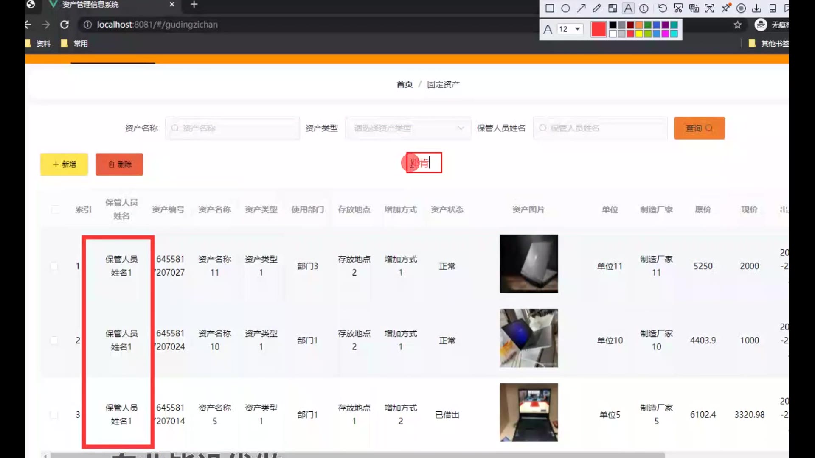Select the numbered step marker tool
This screenshot has height=458, width=815.
coord(644,8)
